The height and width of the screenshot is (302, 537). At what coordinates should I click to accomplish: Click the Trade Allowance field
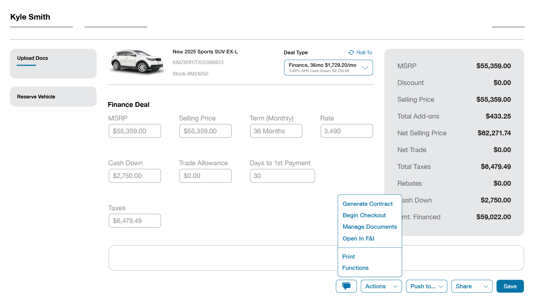(205, 176)
